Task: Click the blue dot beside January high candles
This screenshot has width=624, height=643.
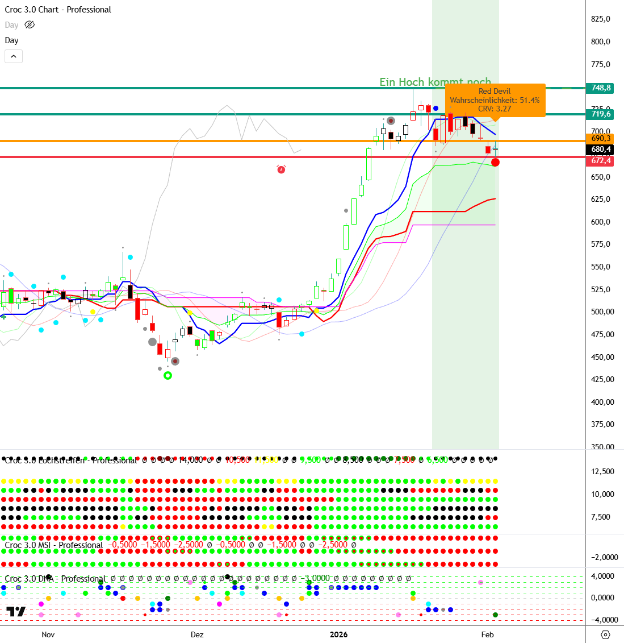Action: click(x=435, y=108)
